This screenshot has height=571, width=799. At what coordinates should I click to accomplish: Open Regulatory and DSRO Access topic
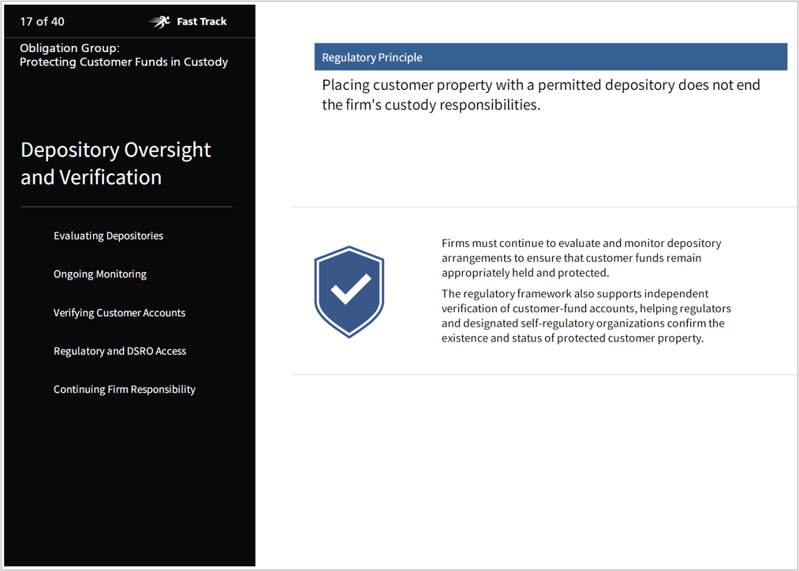coord(120,351)
